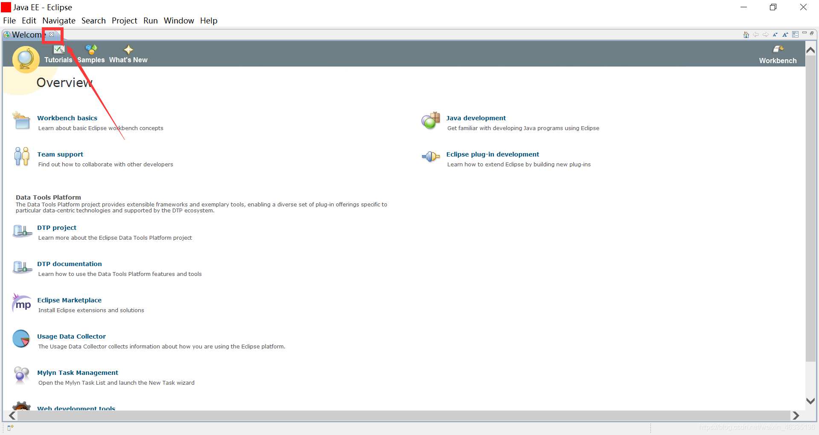Open Tutorials page icon
The image size is (819, 435).
pyautogui.click(x=59, y=49)
